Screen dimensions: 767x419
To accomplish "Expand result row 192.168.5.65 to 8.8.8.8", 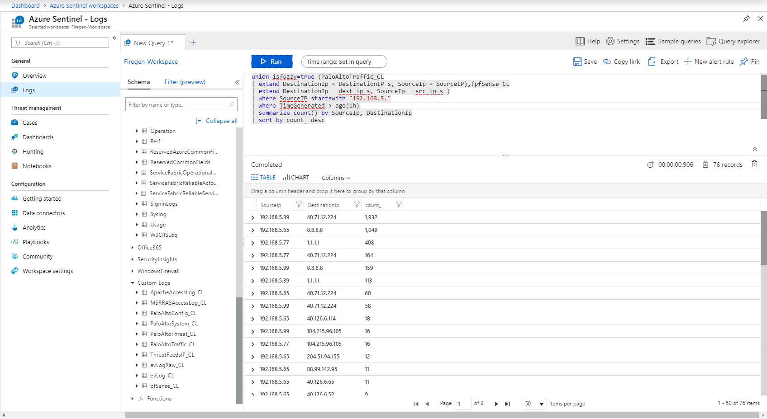I will [253, 230].
